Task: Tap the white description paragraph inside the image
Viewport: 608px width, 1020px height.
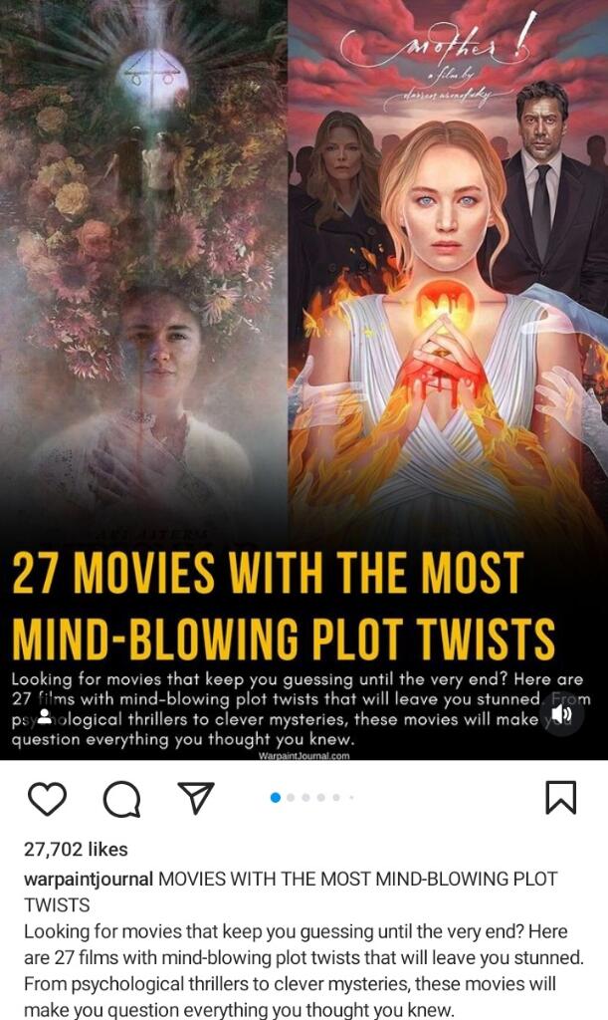Action: (x=302, y=709)
